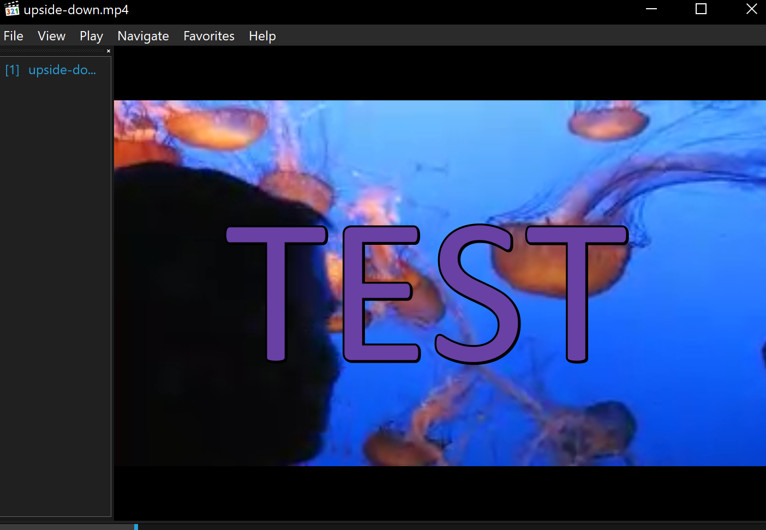The width and height of the screenshot is (766, 530).
Task: Open the Help menu
Action: [262, 35]
